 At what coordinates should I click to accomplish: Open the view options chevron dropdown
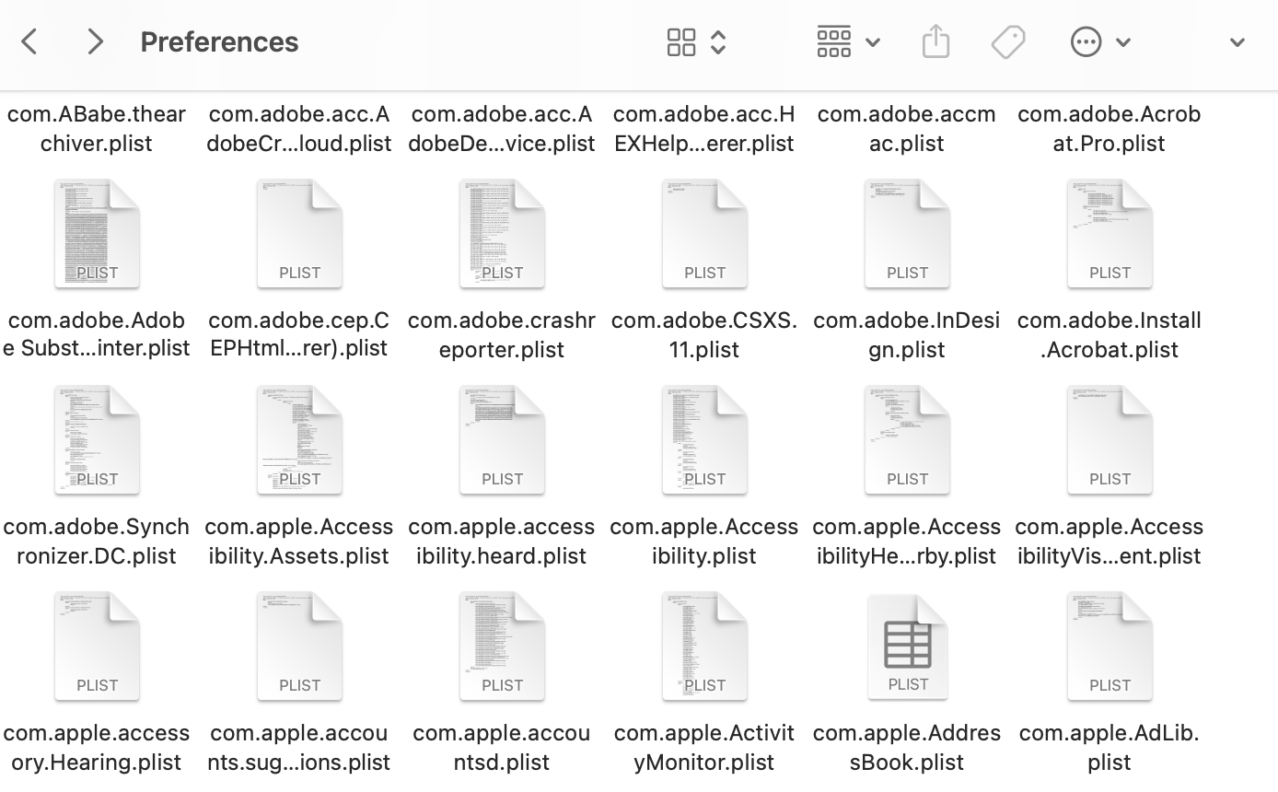716,41
